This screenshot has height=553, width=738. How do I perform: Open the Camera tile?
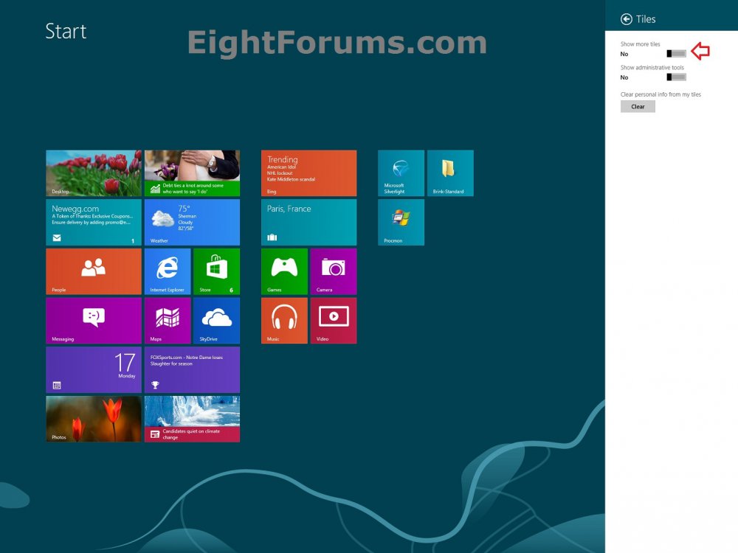pyautogui.click(x=333, y=271)
